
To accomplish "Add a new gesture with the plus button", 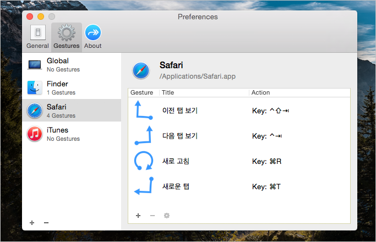I will click(x=138, y=216).
